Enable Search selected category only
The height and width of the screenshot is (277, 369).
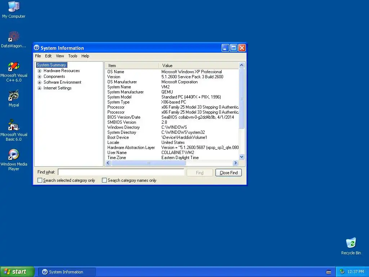40,180
